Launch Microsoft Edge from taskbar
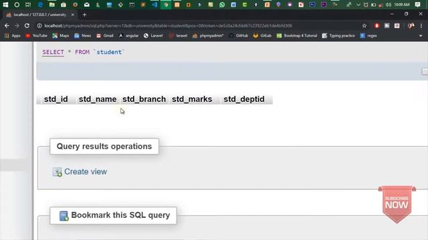Screen dimensions: 428x240 (40, 5)
